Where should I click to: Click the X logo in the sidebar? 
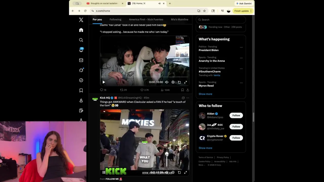pos(81,20)
